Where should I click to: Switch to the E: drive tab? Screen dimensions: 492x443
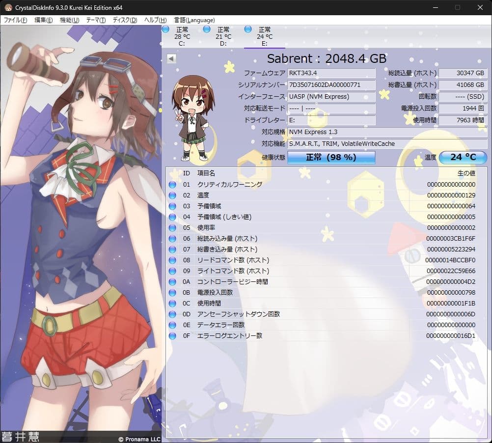coord(264,36)
